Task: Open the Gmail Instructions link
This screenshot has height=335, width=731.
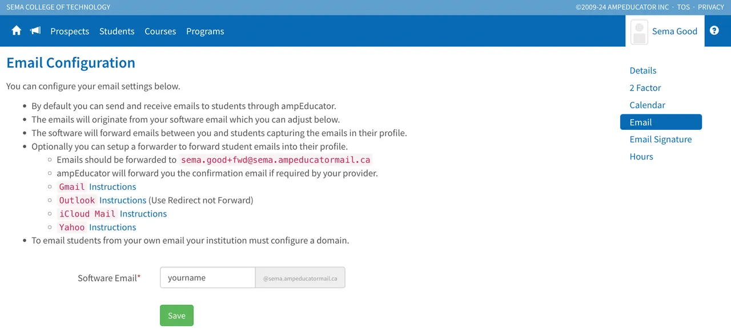Action: (112, 186)
